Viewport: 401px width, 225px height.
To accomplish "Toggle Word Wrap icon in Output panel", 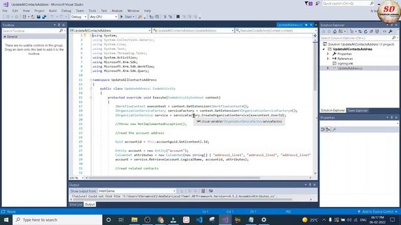I will pyautogui.click(x=211, y=191).
